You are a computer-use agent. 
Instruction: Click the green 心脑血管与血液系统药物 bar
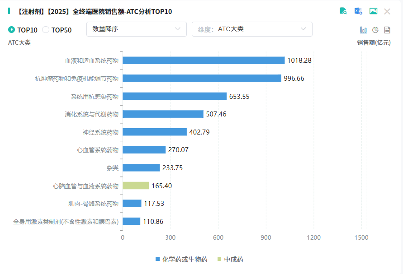click(x=136, y=186)
